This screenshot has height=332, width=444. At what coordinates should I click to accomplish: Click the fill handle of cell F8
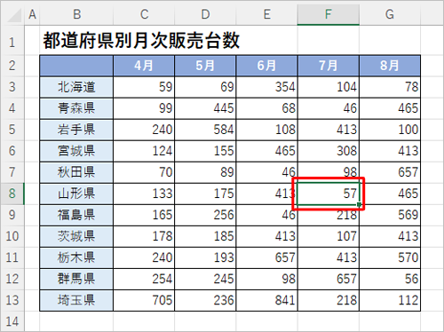tap(359, 204)
